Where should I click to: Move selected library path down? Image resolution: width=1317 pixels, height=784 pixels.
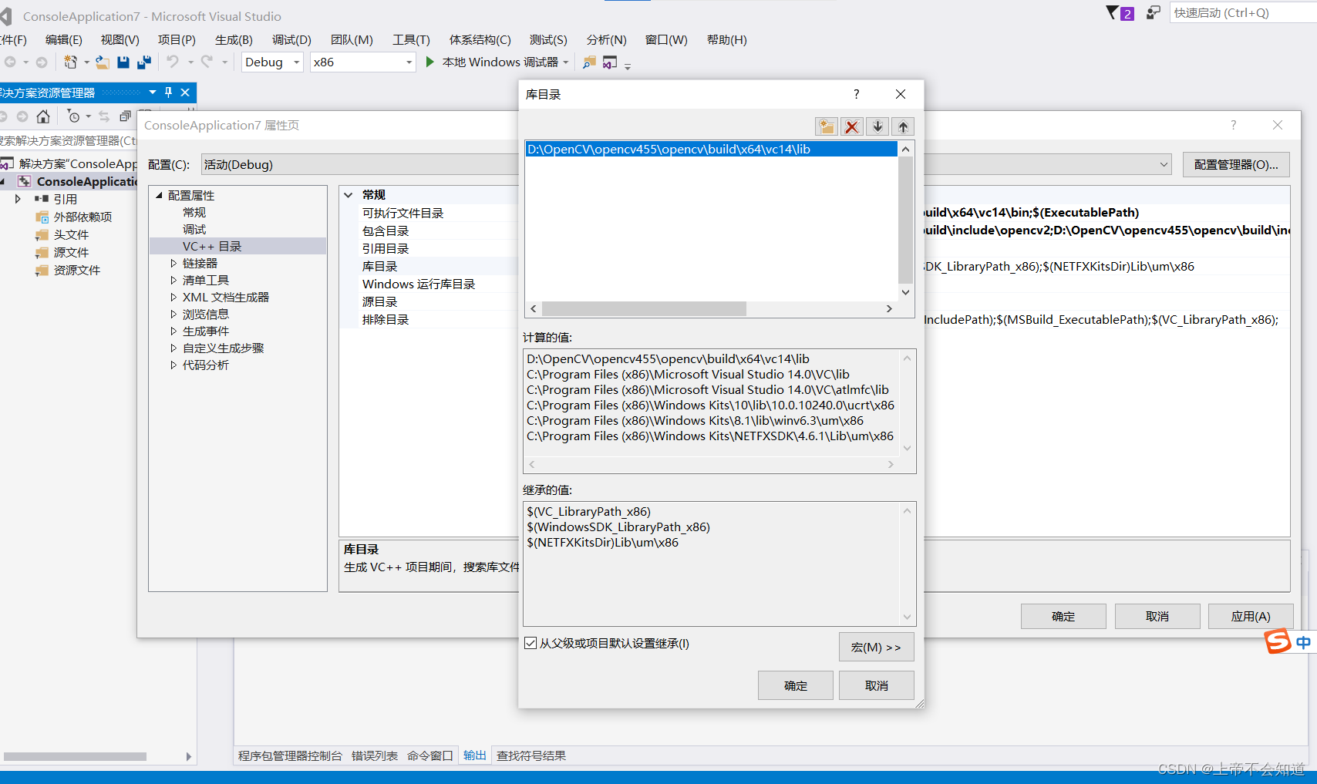[x=877, y=126]
